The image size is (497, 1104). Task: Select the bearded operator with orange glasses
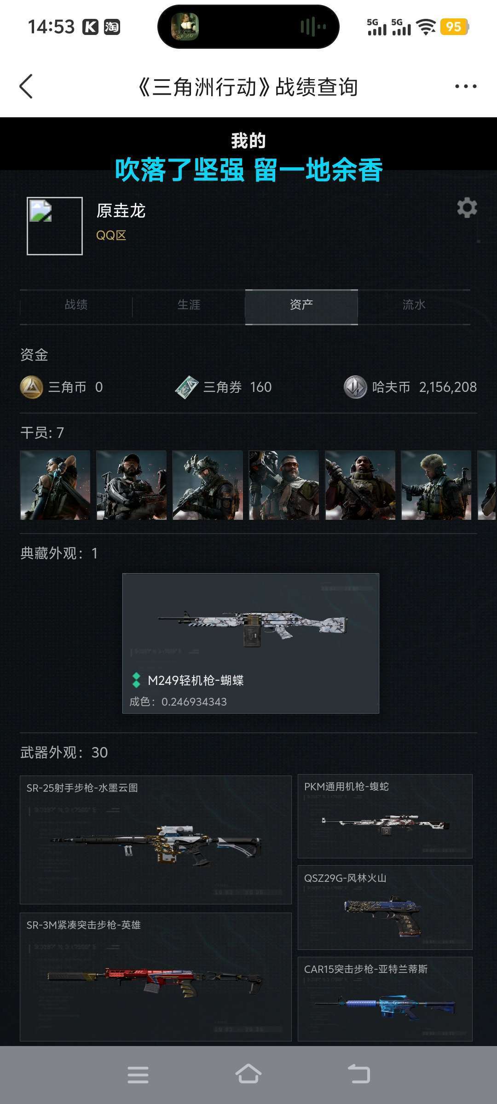pyautogui.click(x=284, y=485)
